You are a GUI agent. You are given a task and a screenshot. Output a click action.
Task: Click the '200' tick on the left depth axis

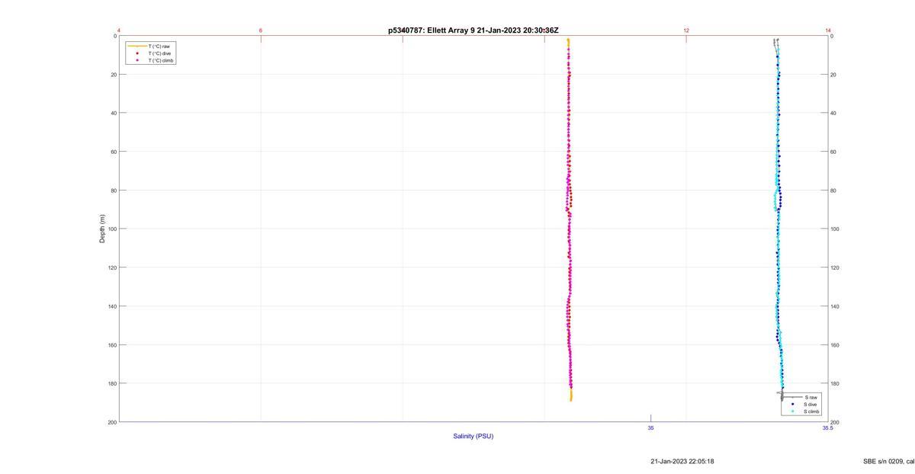click(x=112, y=422)
